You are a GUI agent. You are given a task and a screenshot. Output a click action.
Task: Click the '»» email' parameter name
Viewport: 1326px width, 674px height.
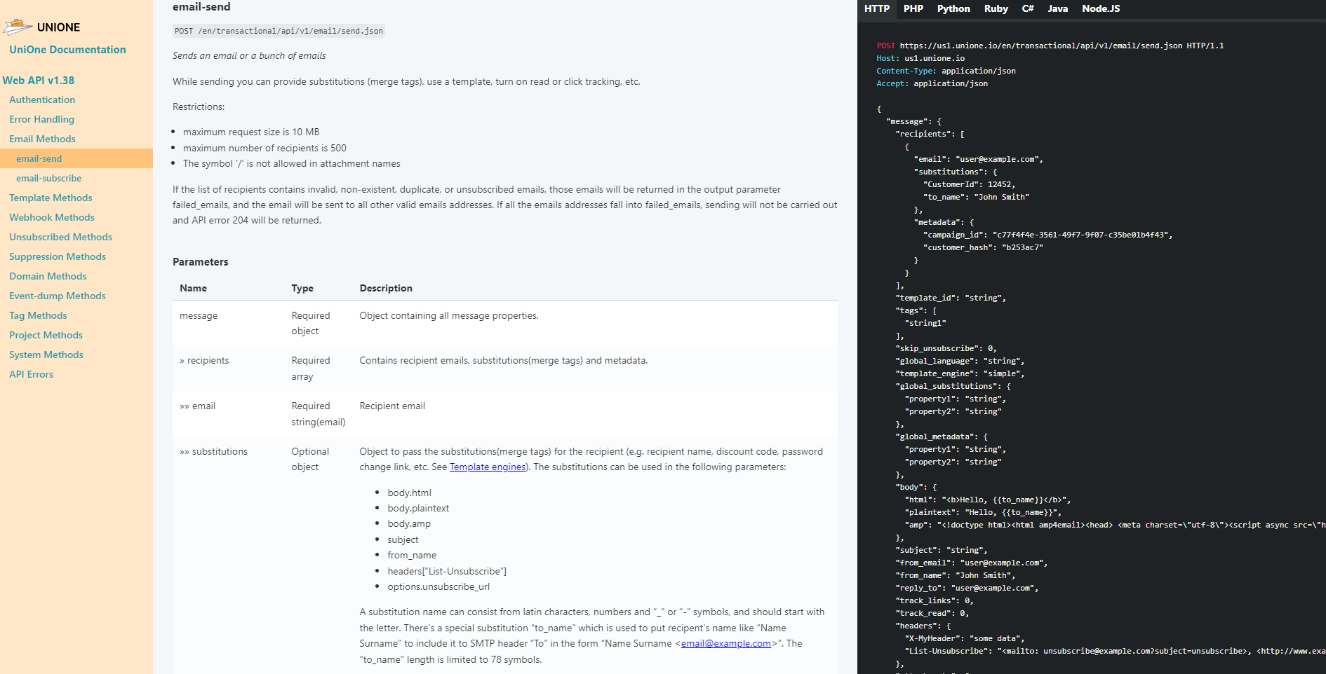[197, 406]
